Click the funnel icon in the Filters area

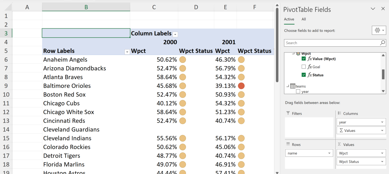(x=288, y=113)
